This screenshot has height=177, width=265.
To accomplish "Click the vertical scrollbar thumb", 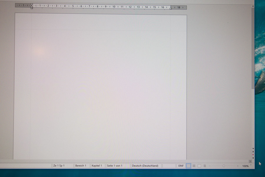I will (x=253, y=48).
